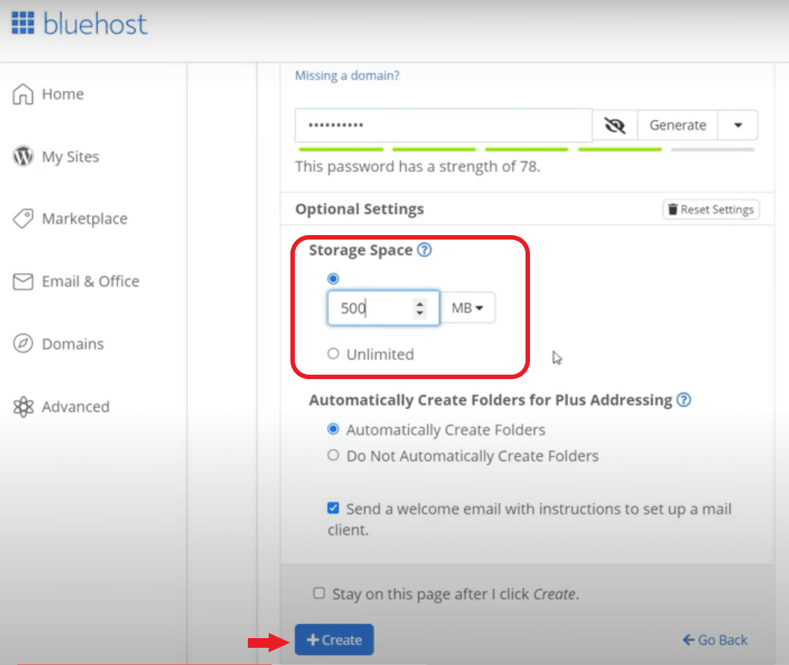Click the bluehost wordmark

95,24
